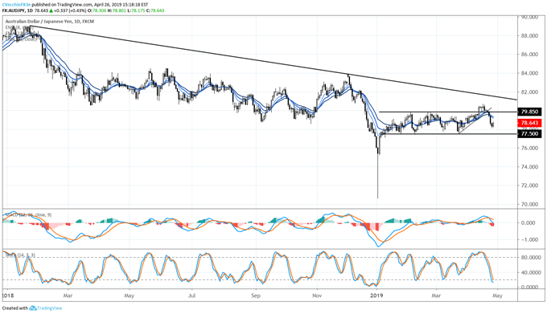Click the green up-arrow price change indicator
The image size is (547, 314).
click(x=51, y=10)
